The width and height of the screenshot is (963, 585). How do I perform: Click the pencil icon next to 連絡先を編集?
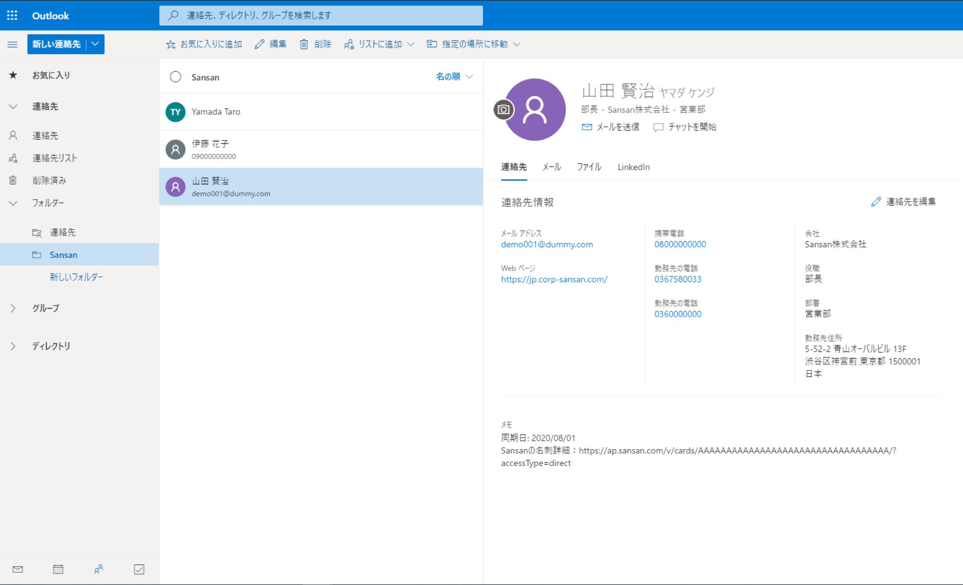(876, 202)
